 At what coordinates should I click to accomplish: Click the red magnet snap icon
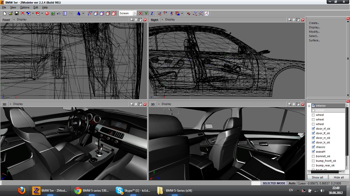click(x=189, y=13)
